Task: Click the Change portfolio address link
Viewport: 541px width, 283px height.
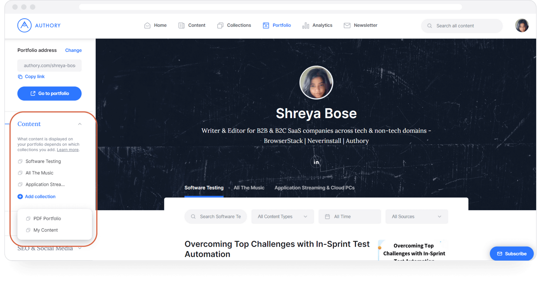Action: (x=73, y=50)
